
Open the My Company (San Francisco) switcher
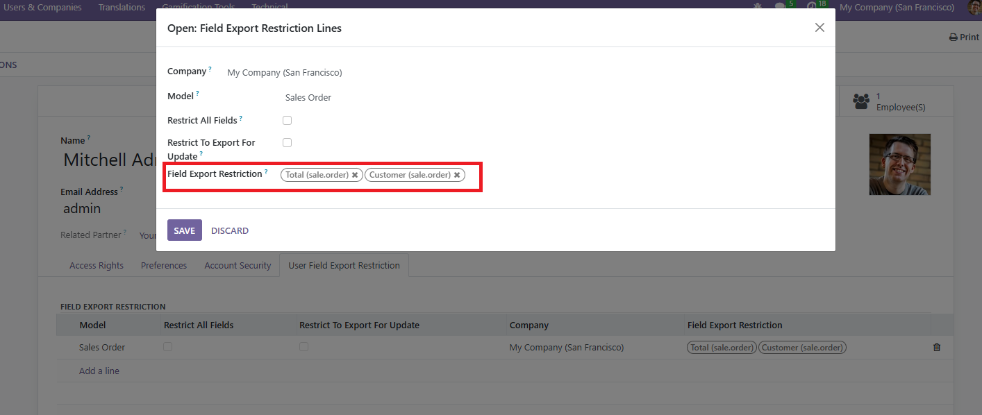pyautogui.click(x=897, y=7)
